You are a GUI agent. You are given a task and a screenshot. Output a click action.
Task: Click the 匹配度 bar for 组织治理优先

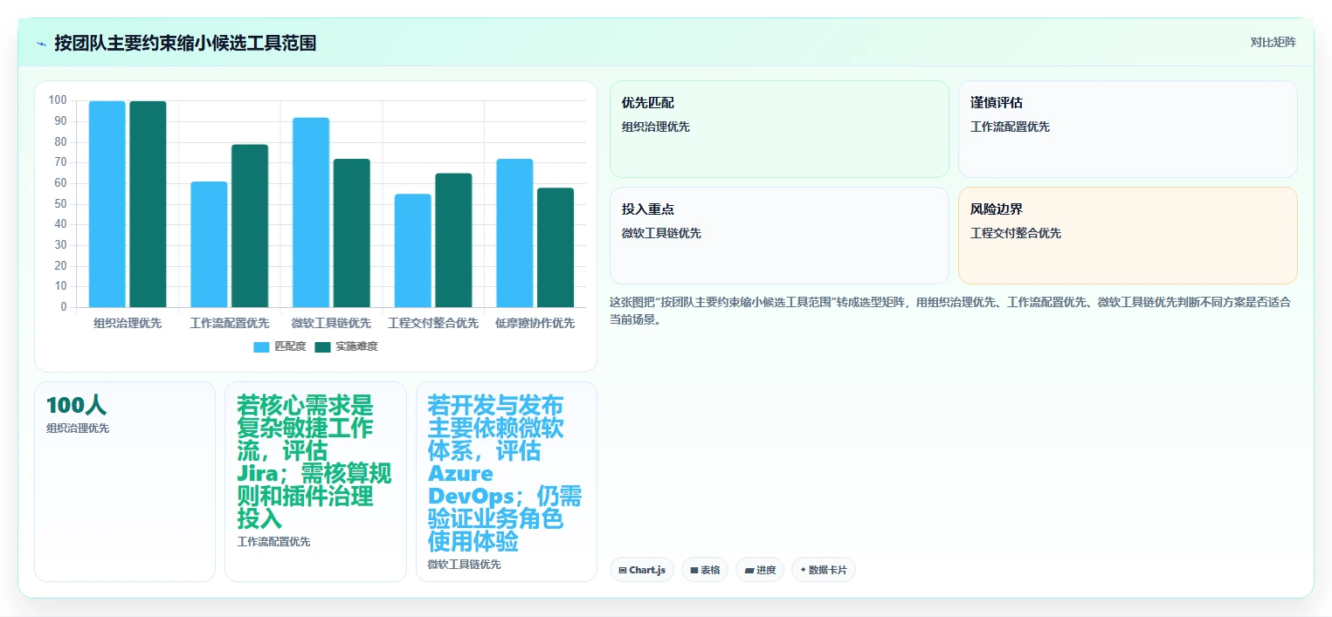pos(107,204)
